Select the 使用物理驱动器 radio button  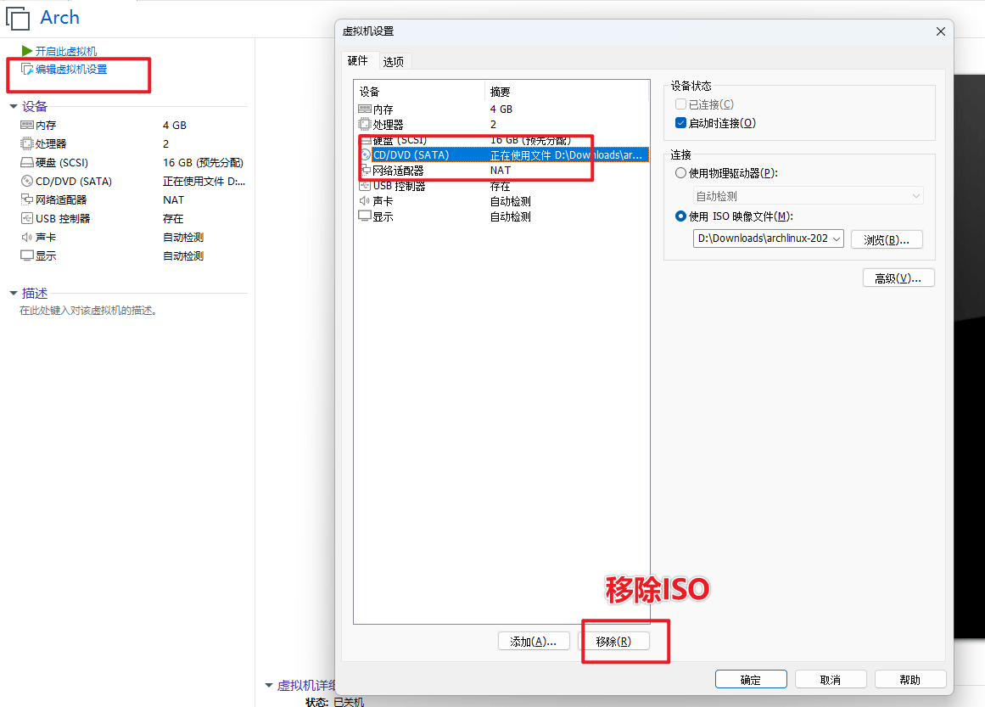click(x=680, y=173)
